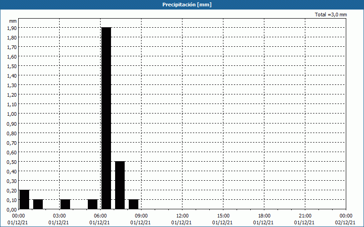Viewport: 364px width, 227px height.
Task: Click the 1,00 y-axis label
Action: [x=12, y=114]
